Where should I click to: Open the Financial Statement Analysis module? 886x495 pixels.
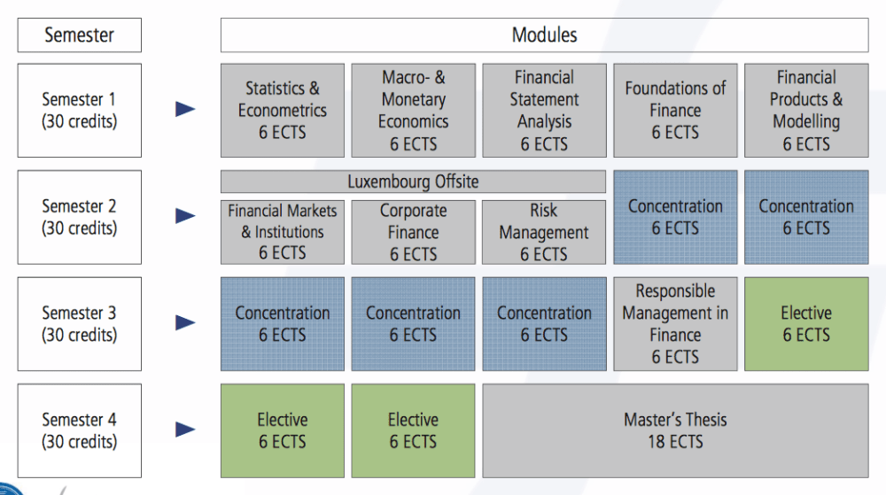[x=544, y=111]
